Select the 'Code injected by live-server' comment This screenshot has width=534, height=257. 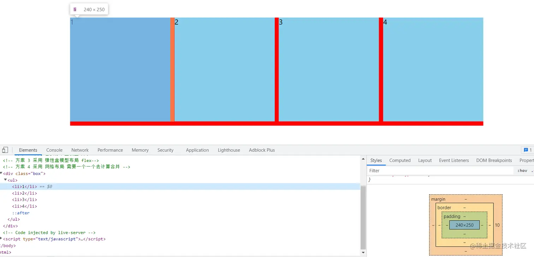pyautogui.click(x=49, y=233)
